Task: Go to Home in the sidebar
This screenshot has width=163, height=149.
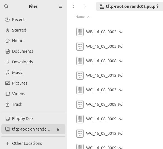Action: click(33, 41)
